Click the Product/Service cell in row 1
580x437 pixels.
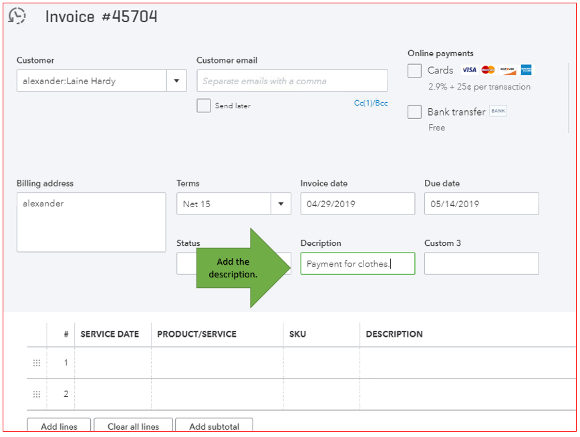coord(217,363)
